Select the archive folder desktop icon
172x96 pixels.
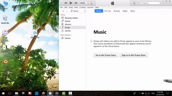[x=5, y=49]
